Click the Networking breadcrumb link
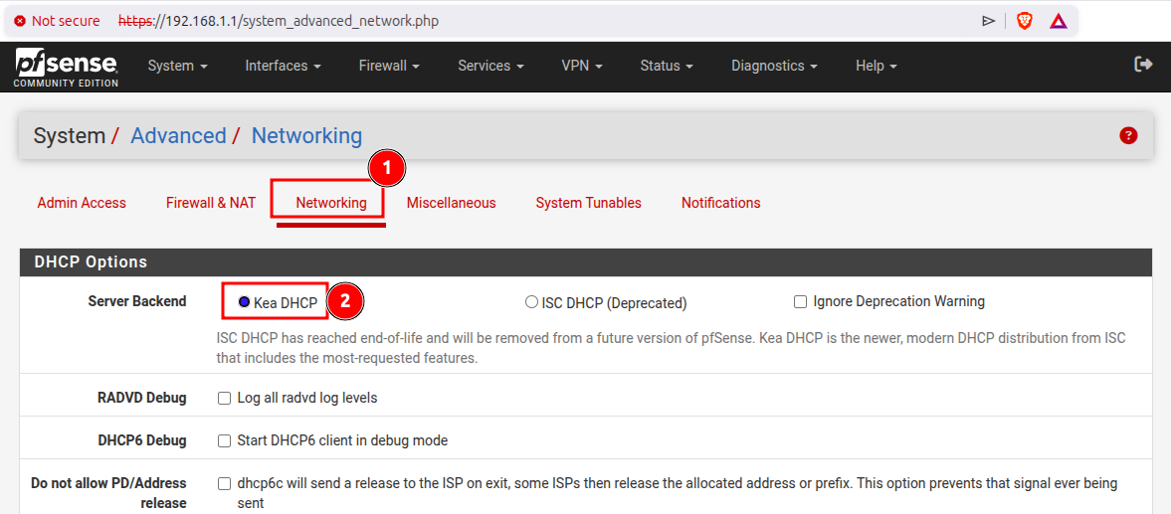 (x=307, y=136)
